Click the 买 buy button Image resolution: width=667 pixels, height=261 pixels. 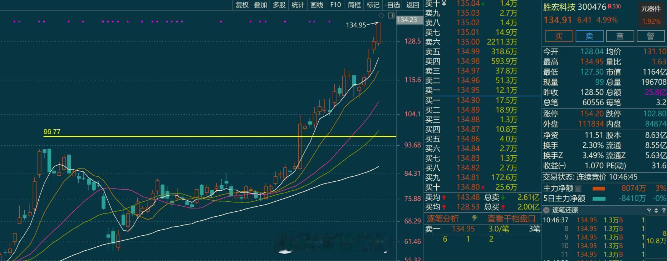coord(559,36)
